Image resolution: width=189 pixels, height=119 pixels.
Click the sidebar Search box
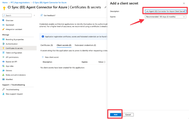17,15
